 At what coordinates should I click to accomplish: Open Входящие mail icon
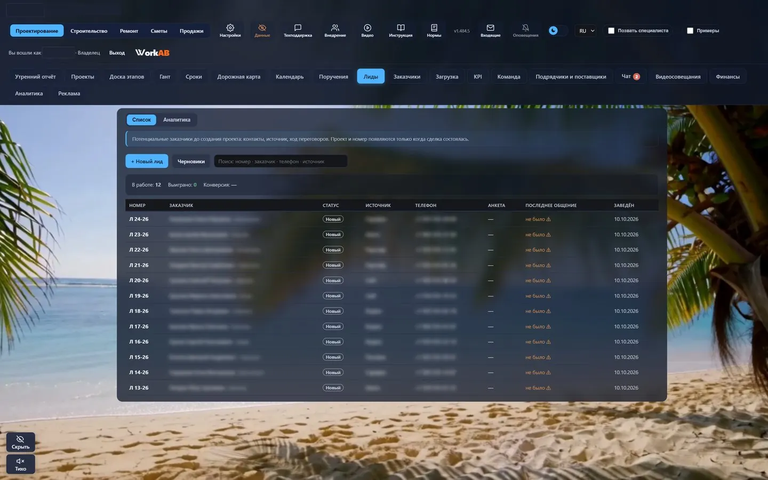coord(490,30)
